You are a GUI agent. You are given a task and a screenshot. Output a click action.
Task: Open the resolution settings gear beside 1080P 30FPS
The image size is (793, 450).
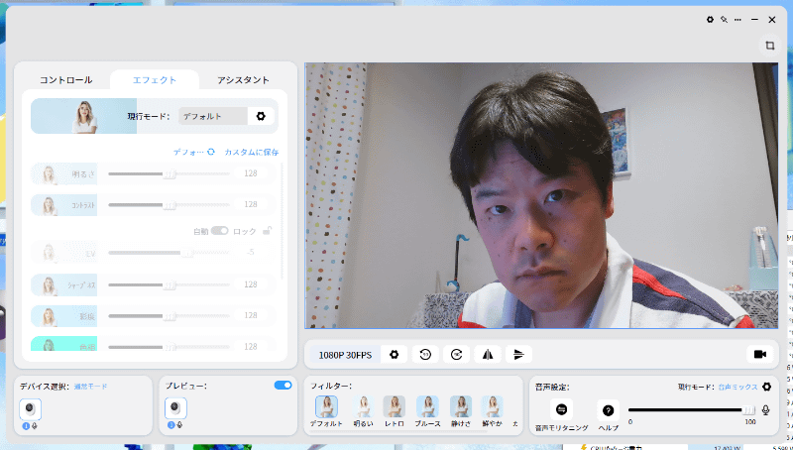[394, 355]
